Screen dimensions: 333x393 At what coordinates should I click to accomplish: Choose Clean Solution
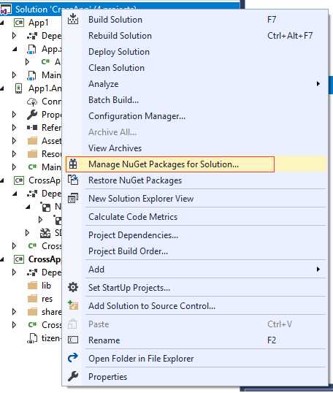pos(117,68)
